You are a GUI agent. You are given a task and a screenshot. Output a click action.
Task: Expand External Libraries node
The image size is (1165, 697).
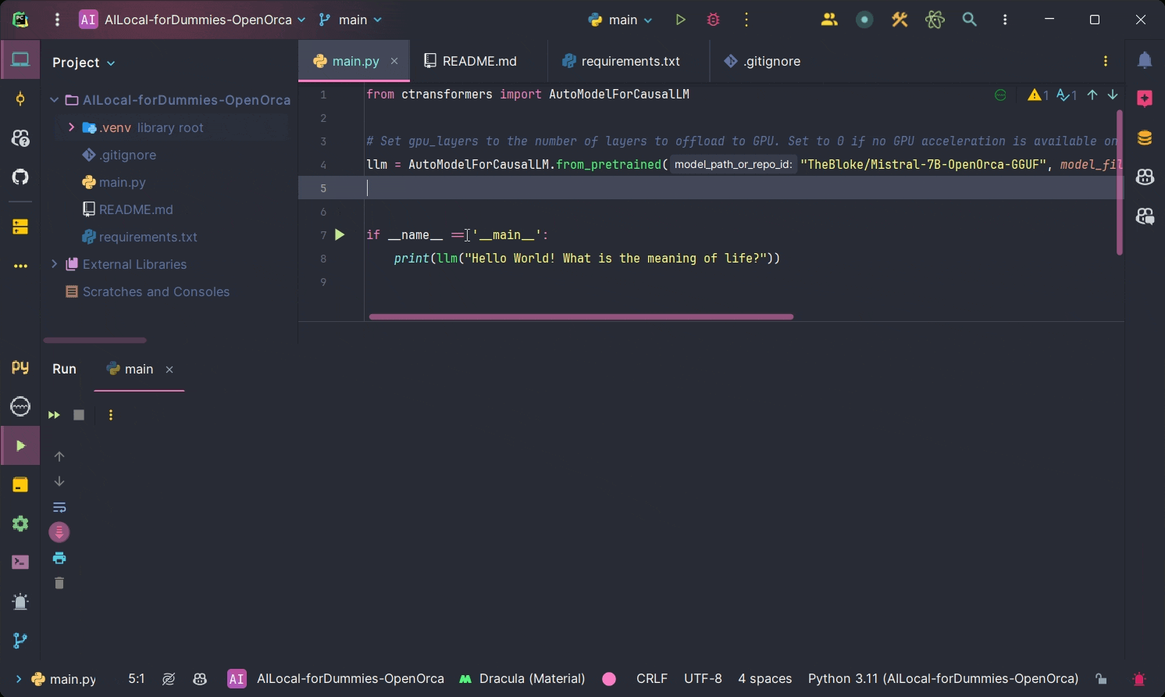point(55,264)
